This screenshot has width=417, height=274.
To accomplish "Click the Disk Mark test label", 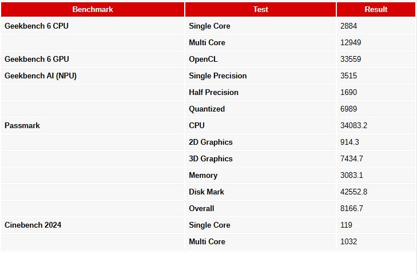I will 206,192.
